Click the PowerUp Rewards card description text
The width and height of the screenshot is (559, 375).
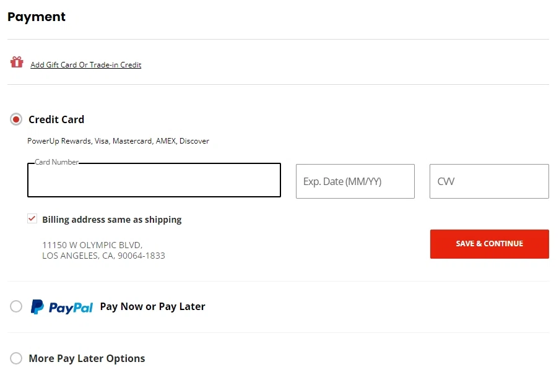pos(118,140)
